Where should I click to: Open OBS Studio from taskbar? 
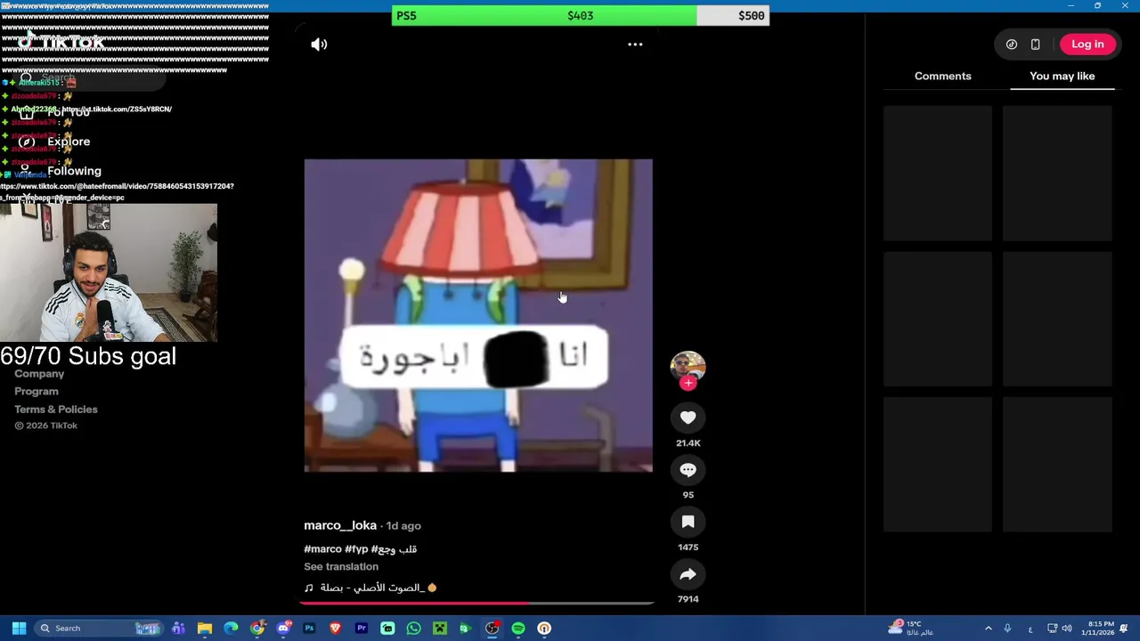[x=492, y=628]
